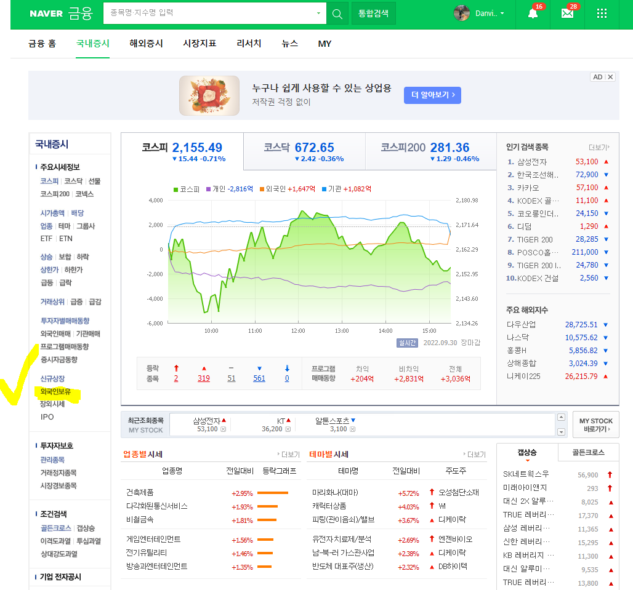Open SK네트웍스우 in gap-up list
The width and height of the screenshot is (633, 590).
pos(526,474)
